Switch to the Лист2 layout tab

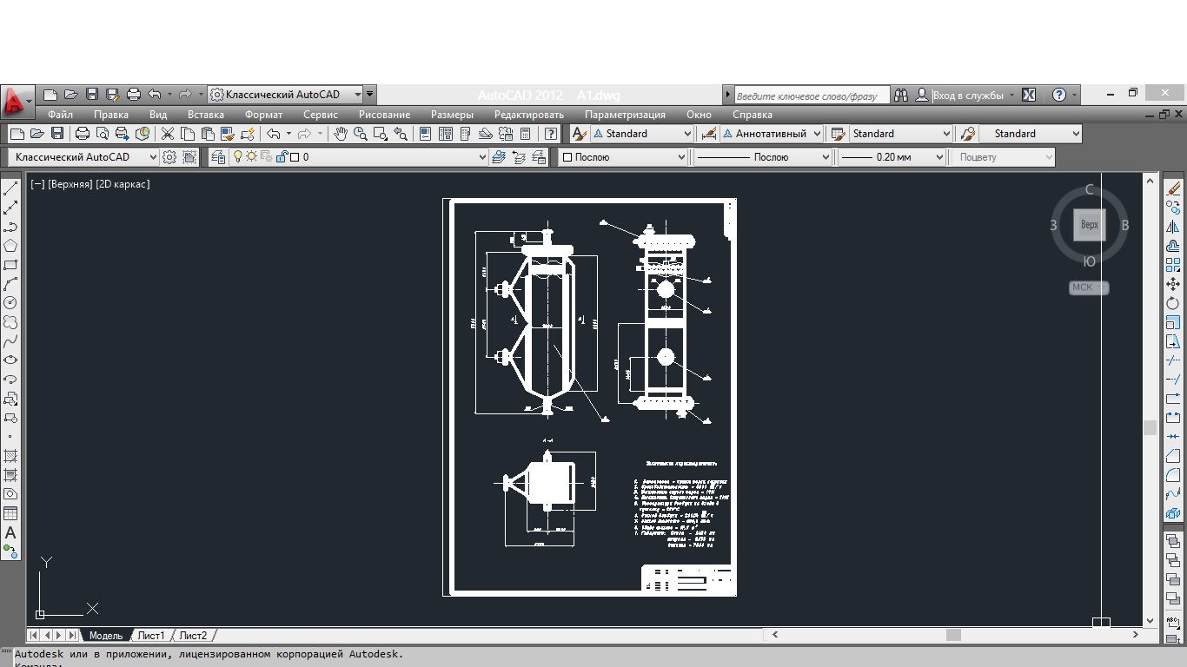coord(193,636)
